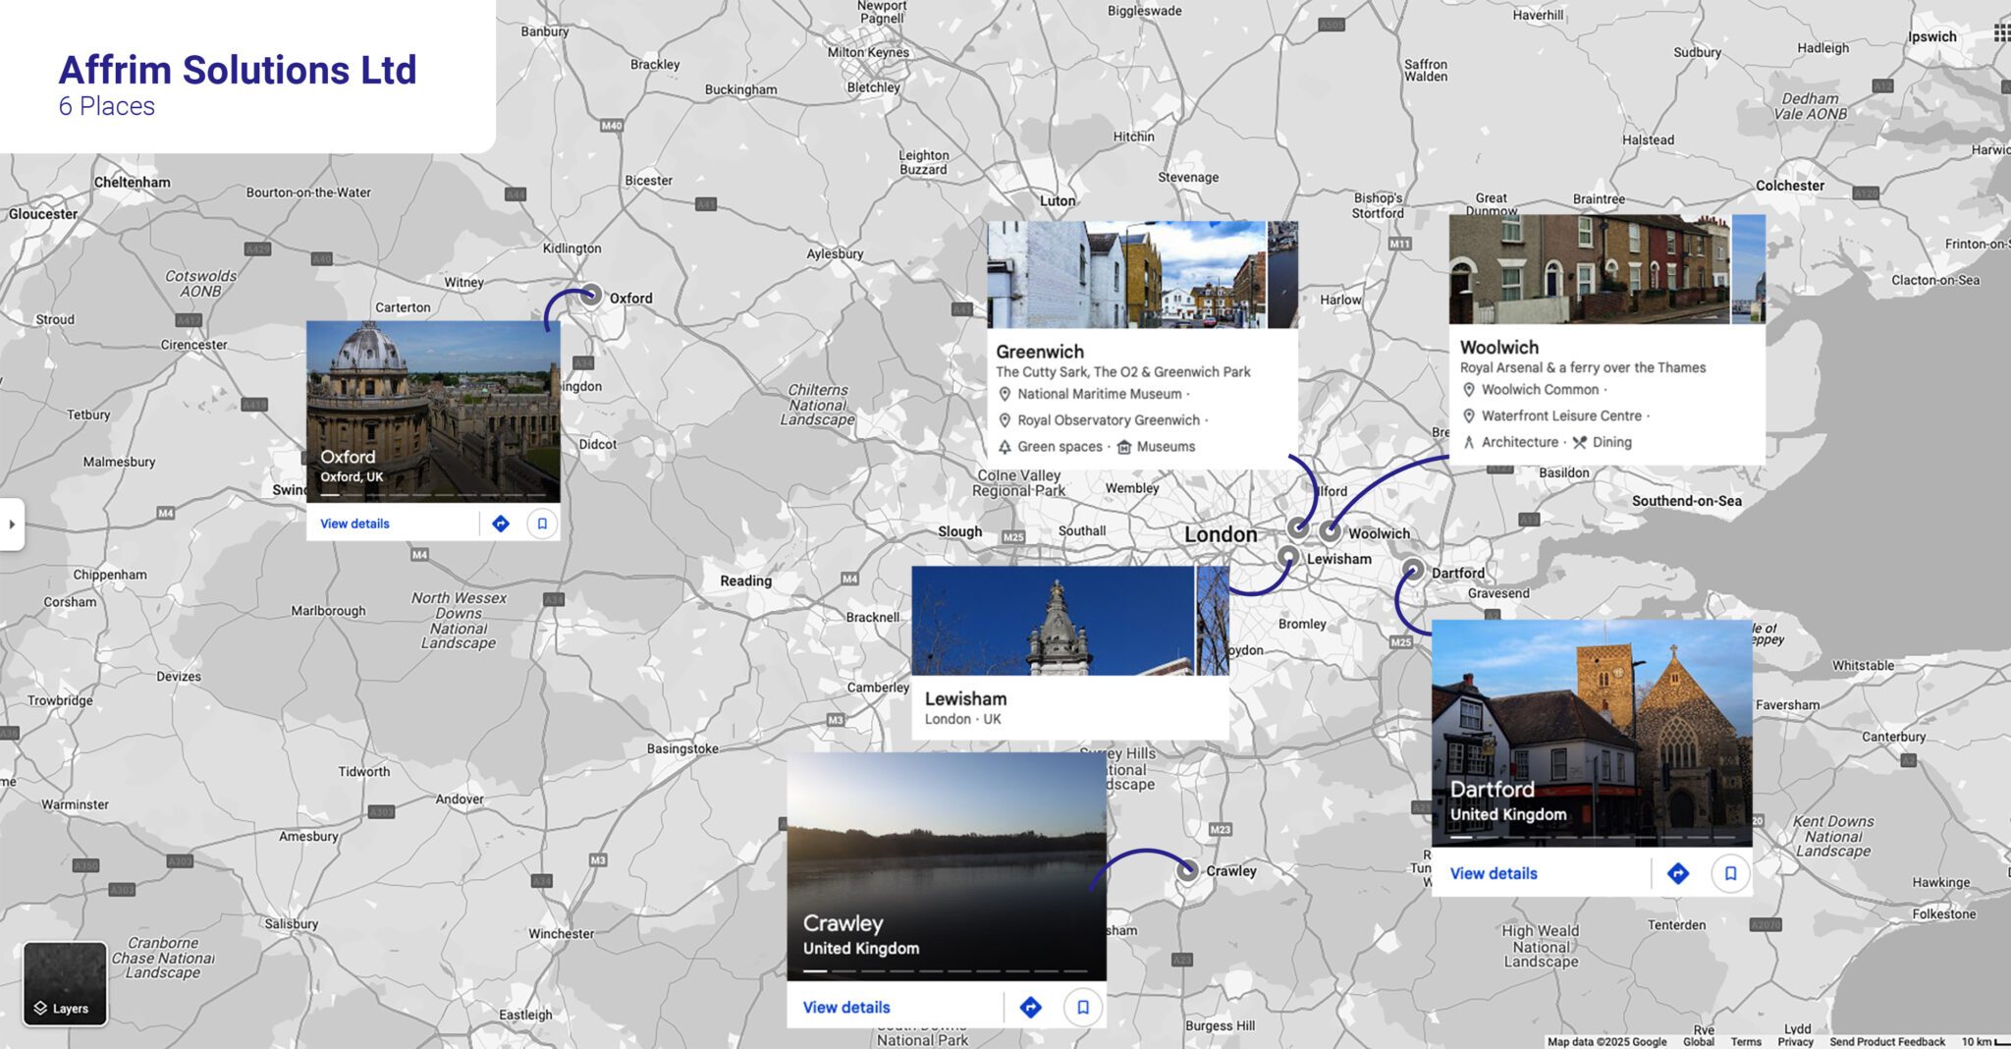Click the Dartford map pin marker
This screenshot has width=2011, height=1049.
(x=1412, y=569)
